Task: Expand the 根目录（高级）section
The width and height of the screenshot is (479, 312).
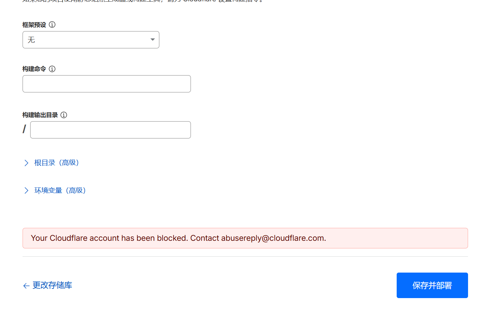Action: (56, 163)
